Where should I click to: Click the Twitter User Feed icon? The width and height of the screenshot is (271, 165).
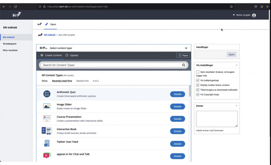(47, 143)
